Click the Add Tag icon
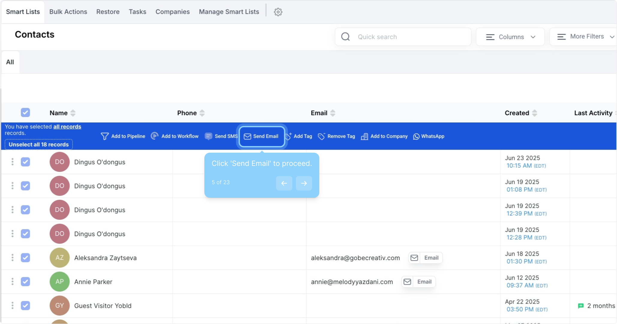617x324 pixels. (x=288, y=136)
